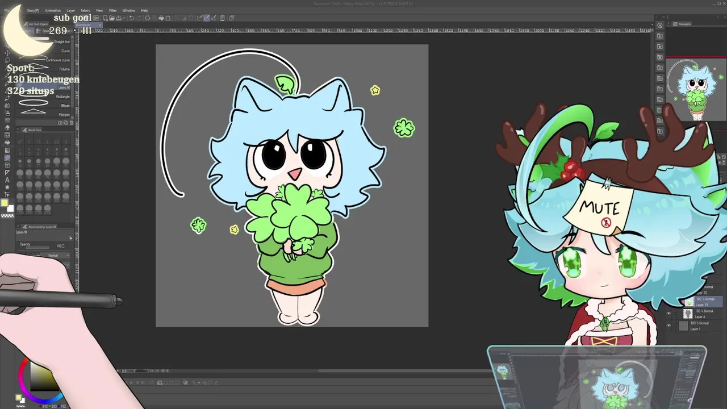Select the Fill bucket tool
The height and width of the screenshot is (409, 727).
(x=7, y=142)
